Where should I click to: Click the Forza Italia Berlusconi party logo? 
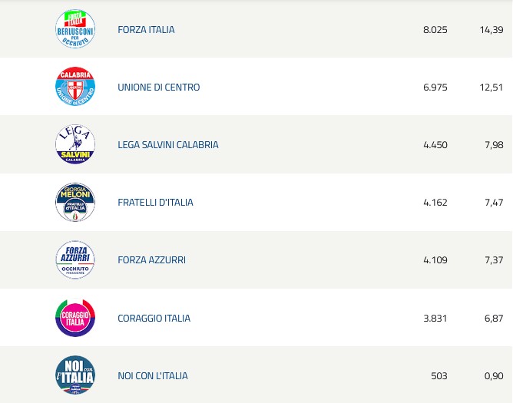point(75,29)
